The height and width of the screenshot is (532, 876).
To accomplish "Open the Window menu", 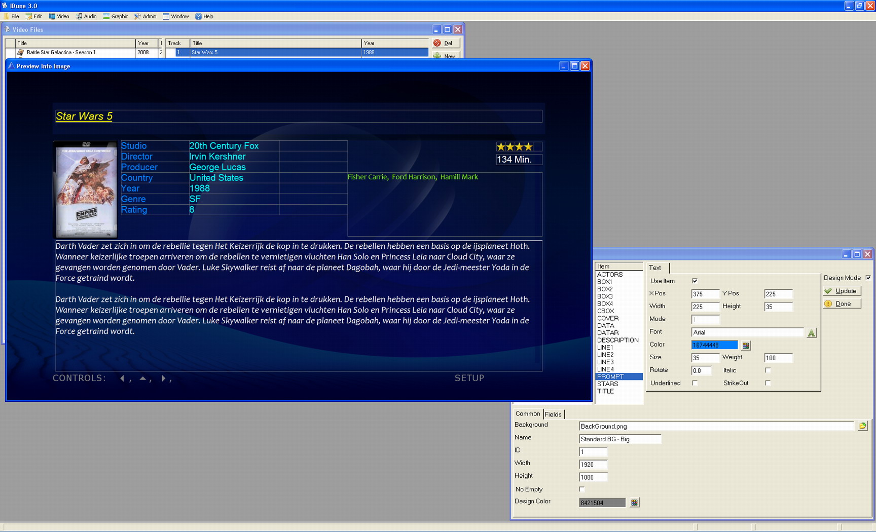I will 176,16.
